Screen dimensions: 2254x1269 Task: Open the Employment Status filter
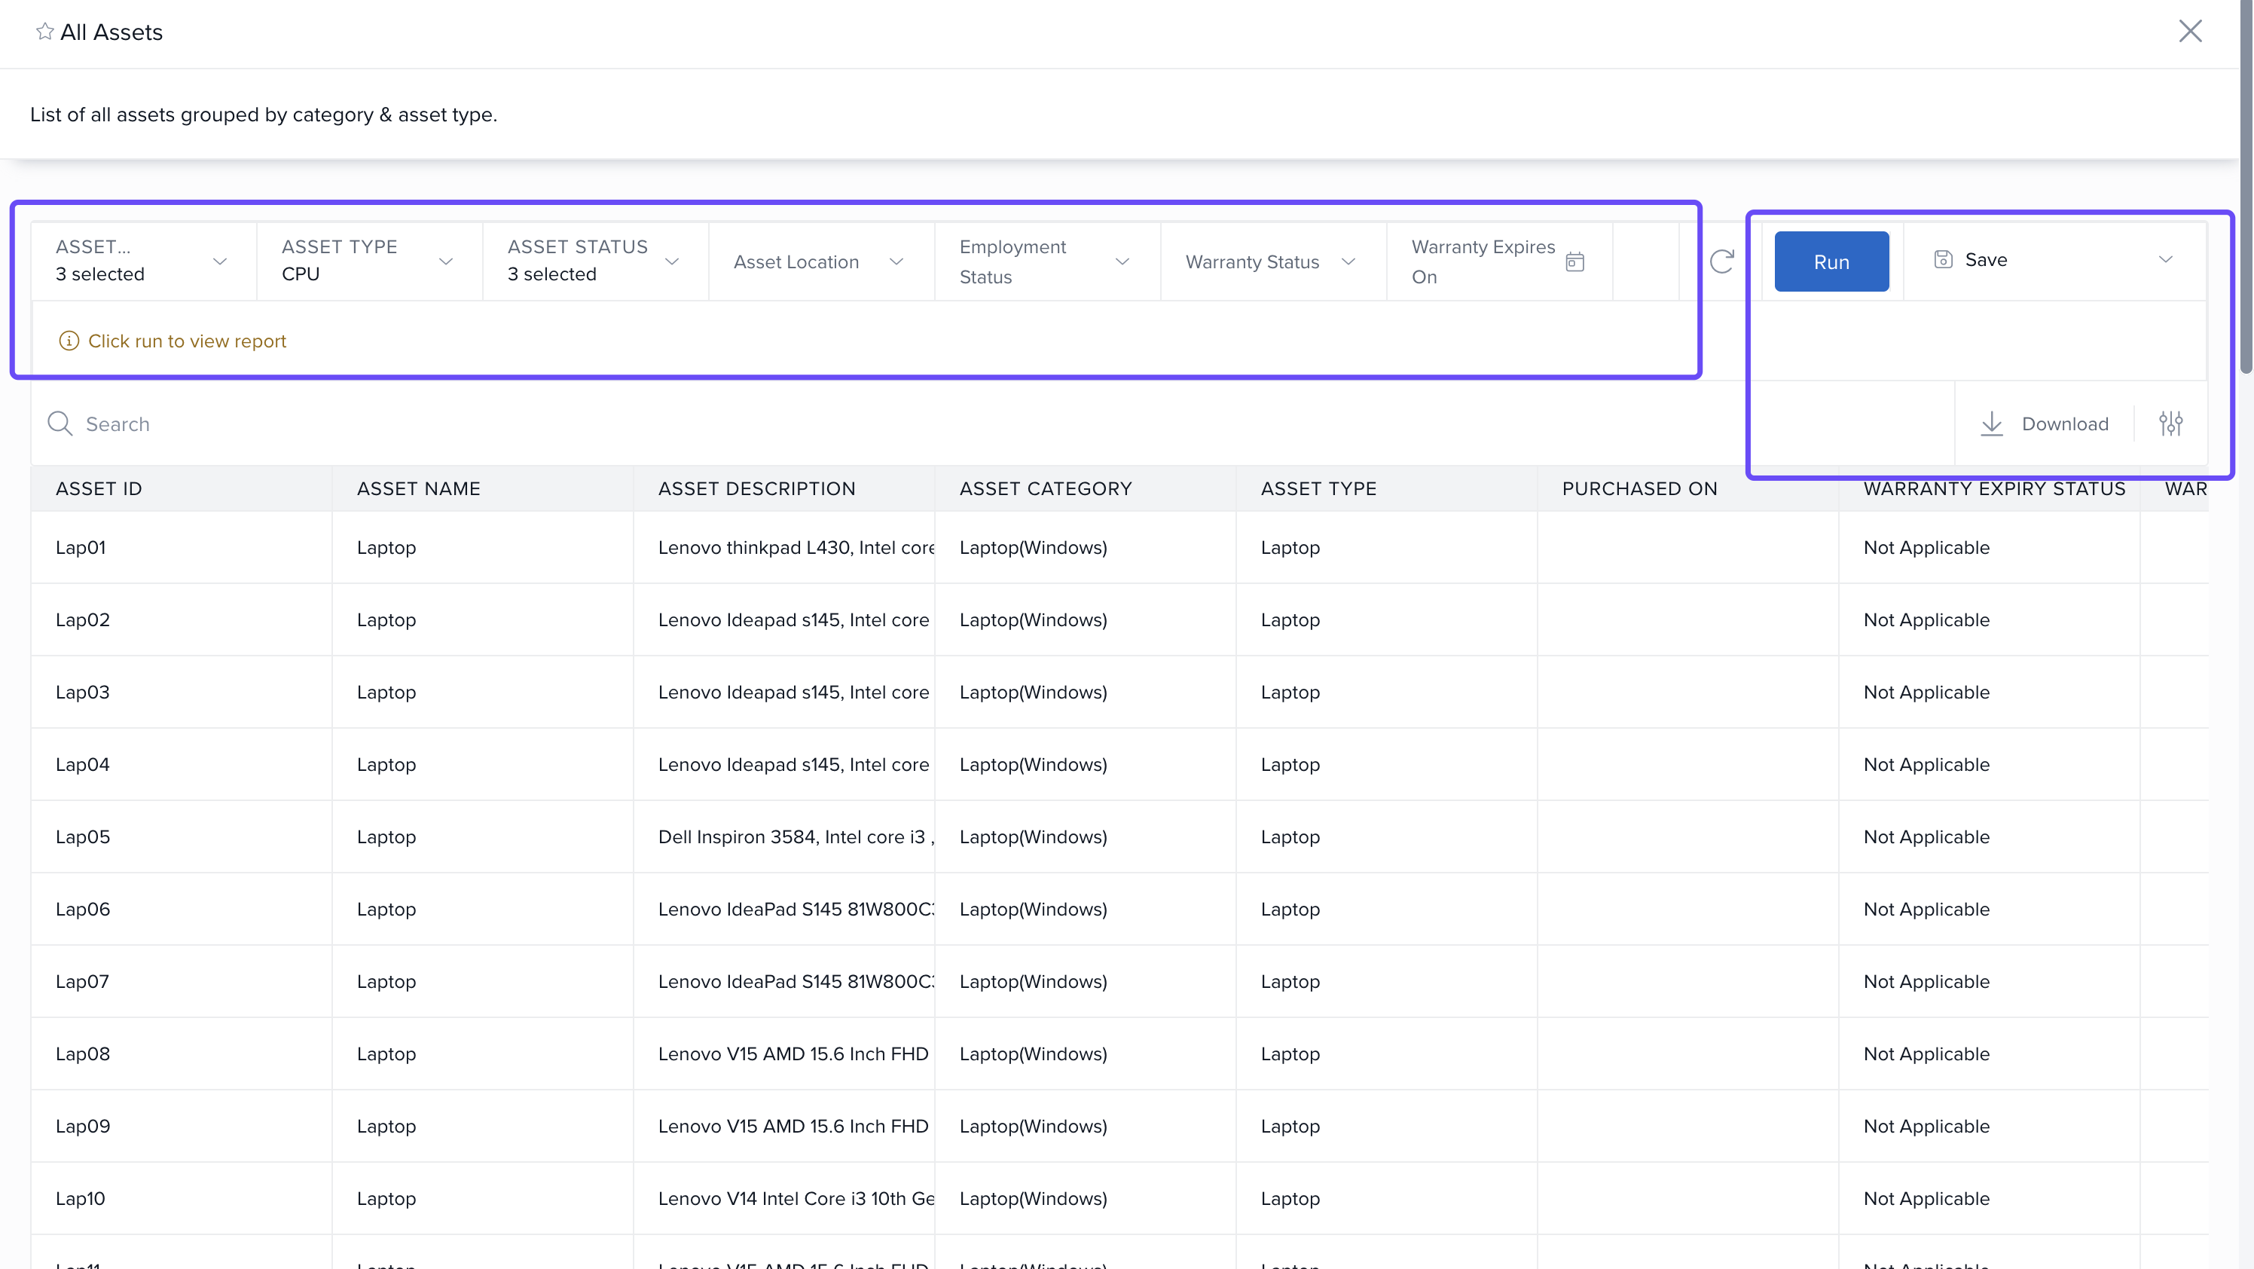coord(1122,261)
